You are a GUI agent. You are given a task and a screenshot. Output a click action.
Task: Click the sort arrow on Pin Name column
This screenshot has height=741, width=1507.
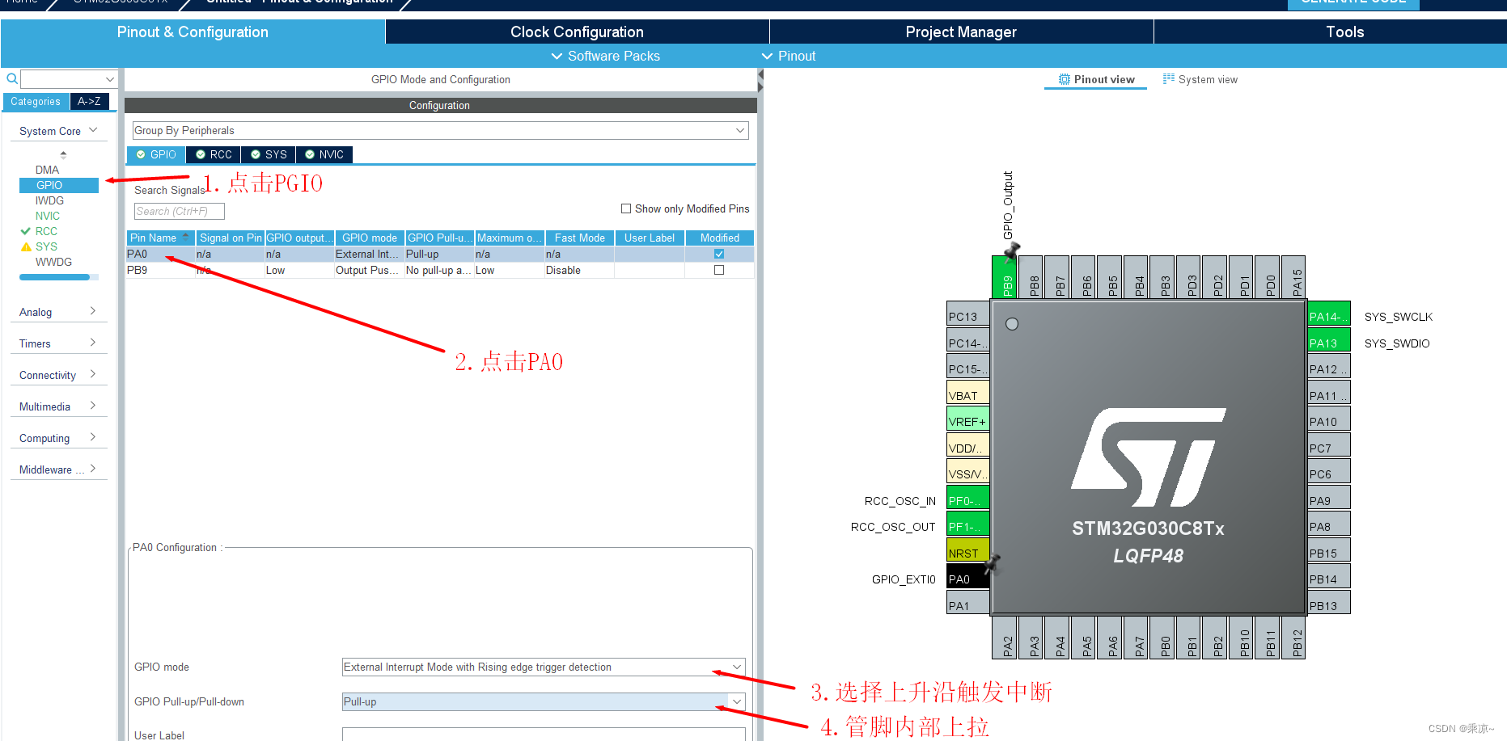[185, 238]
